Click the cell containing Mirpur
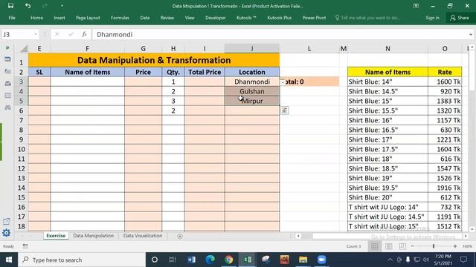Screen dimensions: 476x267 click(x=252, y=101)
